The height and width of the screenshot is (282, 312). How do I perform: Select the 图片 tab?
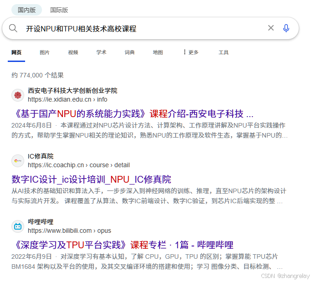pyautogui.click(x=45, y=52)
